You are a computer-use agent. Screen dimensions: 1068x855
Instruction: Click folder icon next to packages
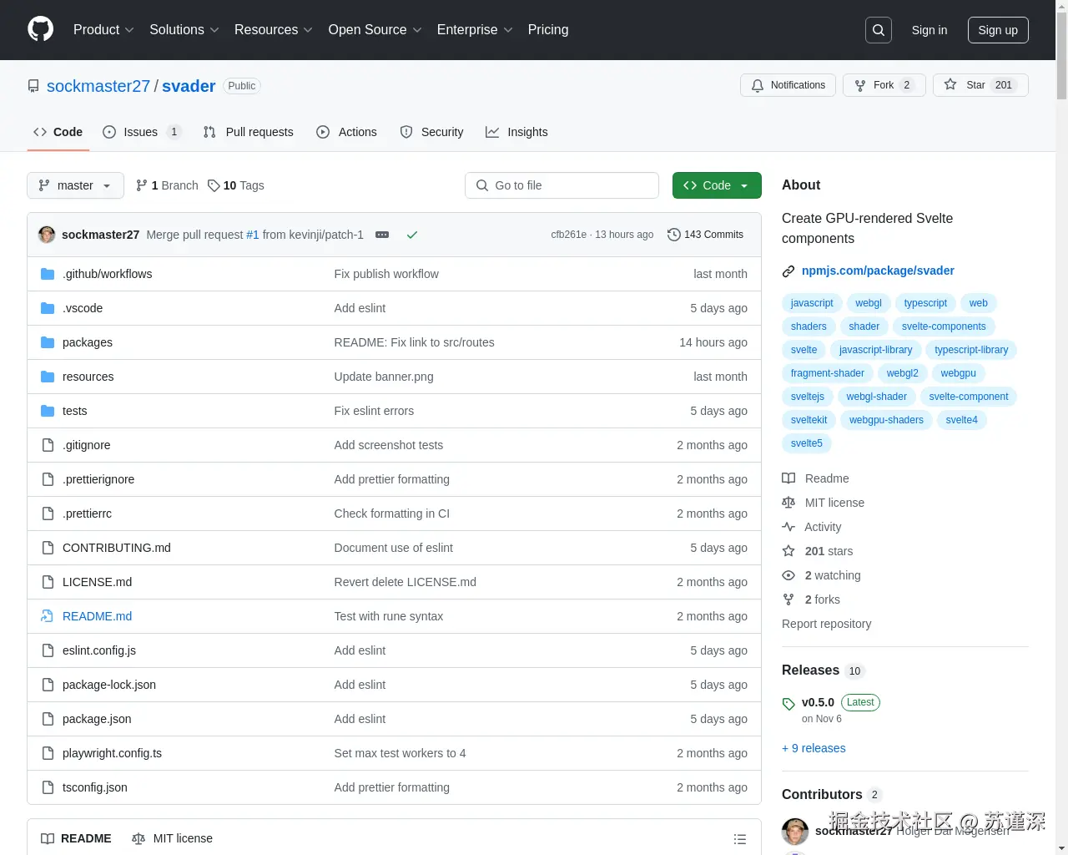pyautogui.click(x=48, y=342)
